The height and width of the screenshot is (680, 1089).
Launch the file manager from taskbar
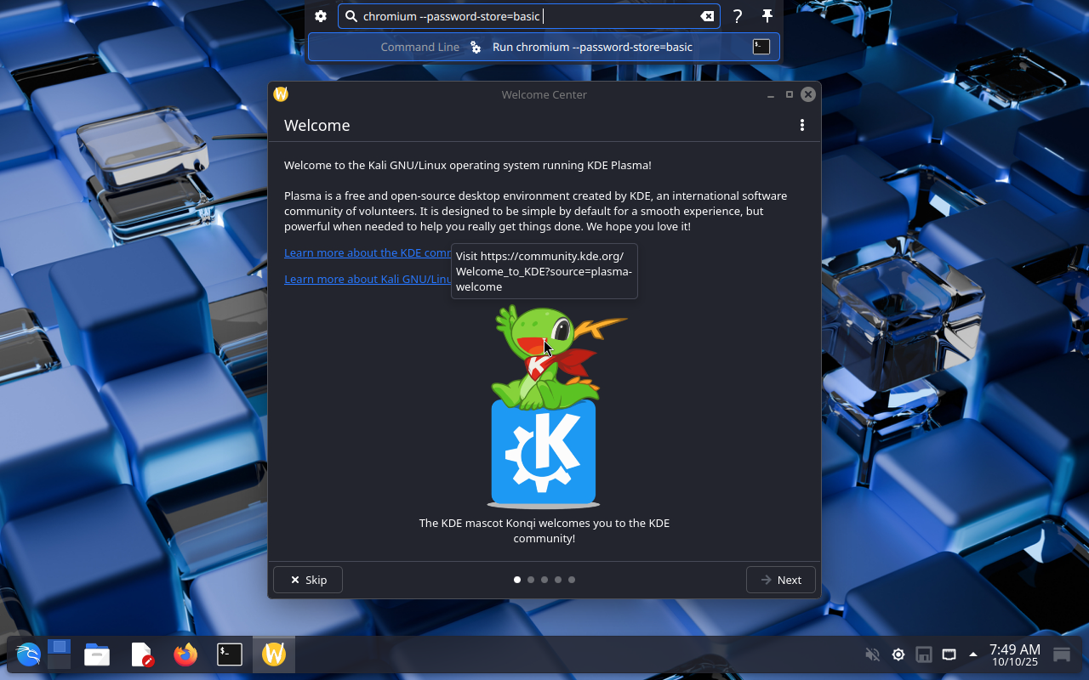(x=97, y=654)
